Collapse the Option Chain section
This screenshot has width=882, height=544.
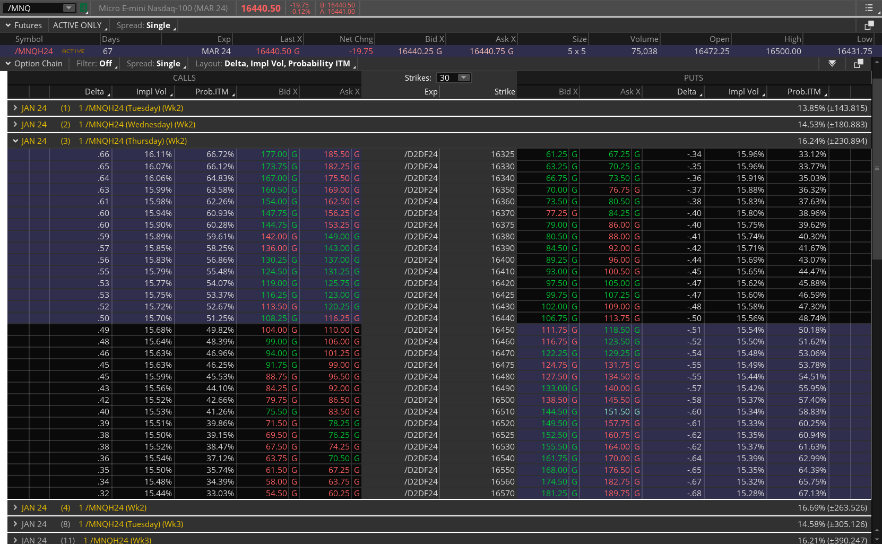click(x=8, y=64)
